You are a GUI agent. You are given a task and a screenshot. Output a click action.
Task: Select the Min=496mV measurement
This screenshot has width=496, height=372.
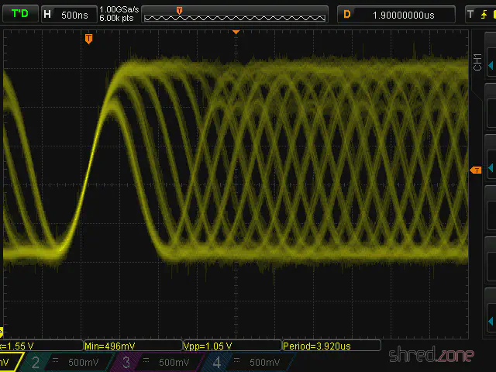[132, 346]
